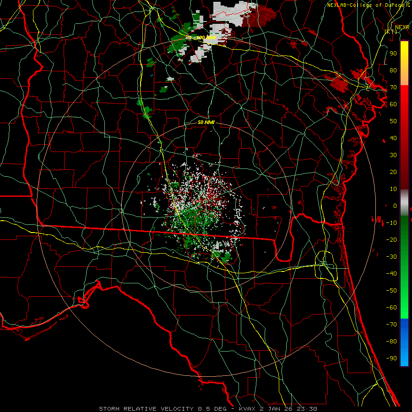Screen dimensions: 412x412
Task: Click the -50 label on the velocity legend
Action: [391, 291]
